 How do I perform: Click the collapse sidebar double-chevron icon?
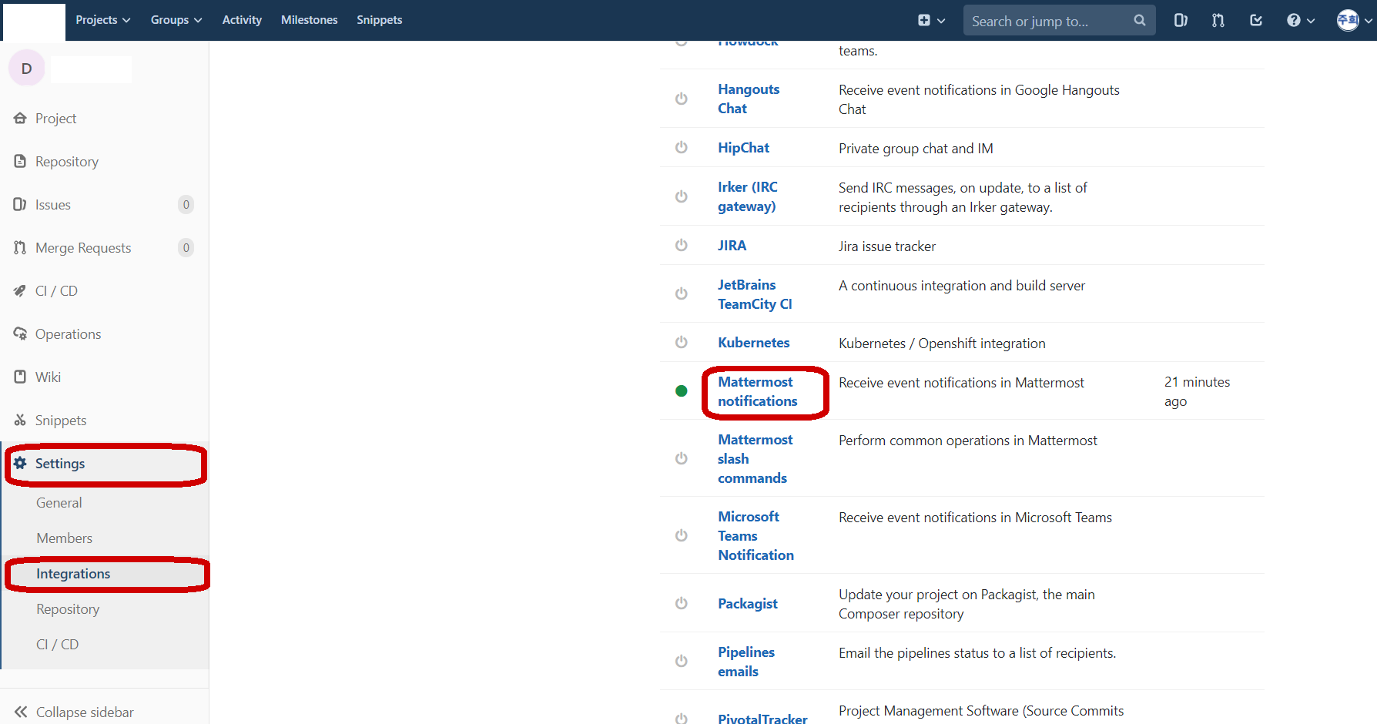(21, 712)
